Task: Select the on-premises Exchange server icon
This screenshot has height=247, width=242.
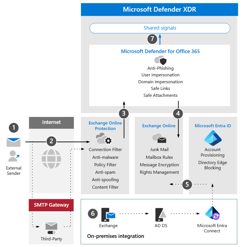Action: tap(108, 215)
